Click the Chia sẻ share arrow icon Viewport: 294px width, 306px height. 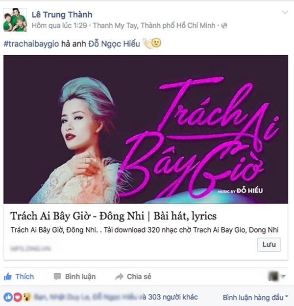(x=119, y=277)
